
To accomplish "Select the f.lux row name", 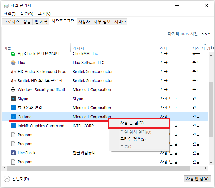I will (22, 63).
